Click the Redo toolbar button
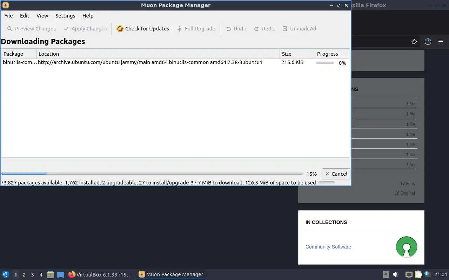Screen dimensions: 449x280 click(x=264, y=29)
